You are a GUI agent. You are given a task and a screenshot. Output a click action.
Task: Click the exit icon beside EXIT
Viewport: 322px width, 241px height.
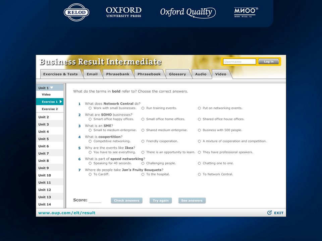(x=269, y=213)
